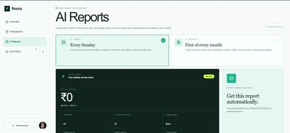Click the Transactions receipt icon

(7, 32)
